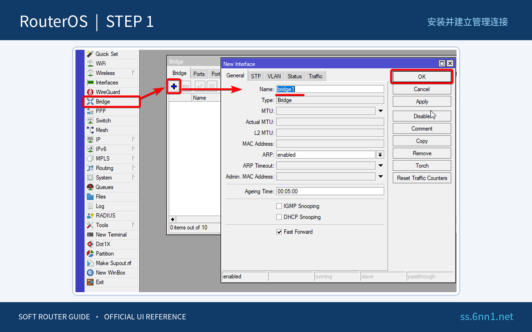The height and width of the screenshot is (332, 532).
Task: Open the WiFi menu icon
Action: click(90, 63)
